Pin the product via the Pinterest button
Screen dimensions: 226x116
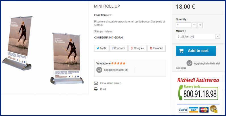pos(156,48)
